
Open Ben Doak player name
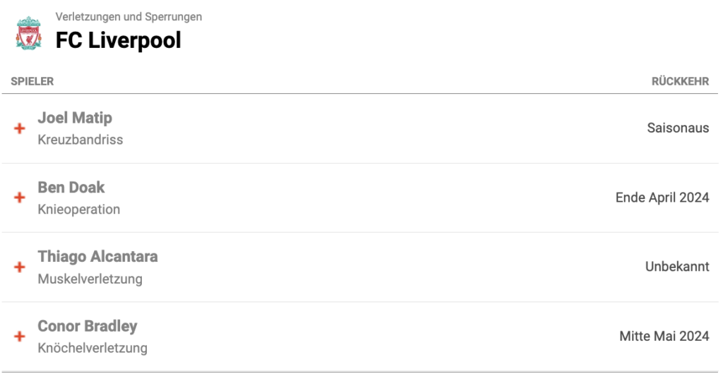(71, 188)
